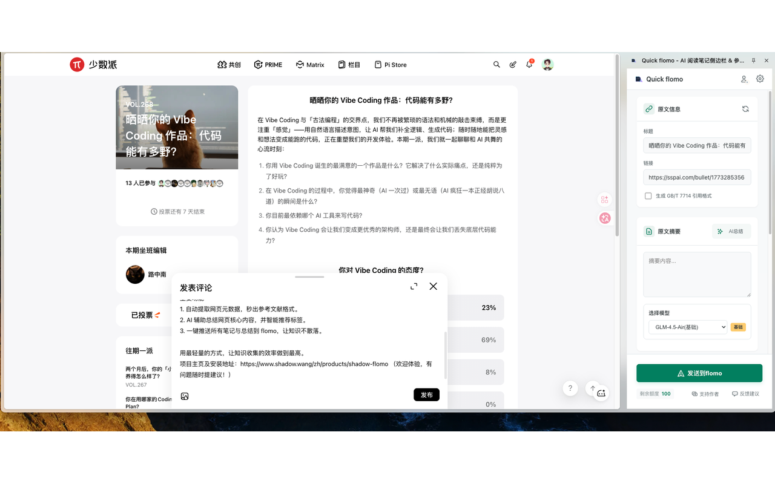Click the 摘要内容 summary text area
The image size is (775, 484).
tap(697, 275)
